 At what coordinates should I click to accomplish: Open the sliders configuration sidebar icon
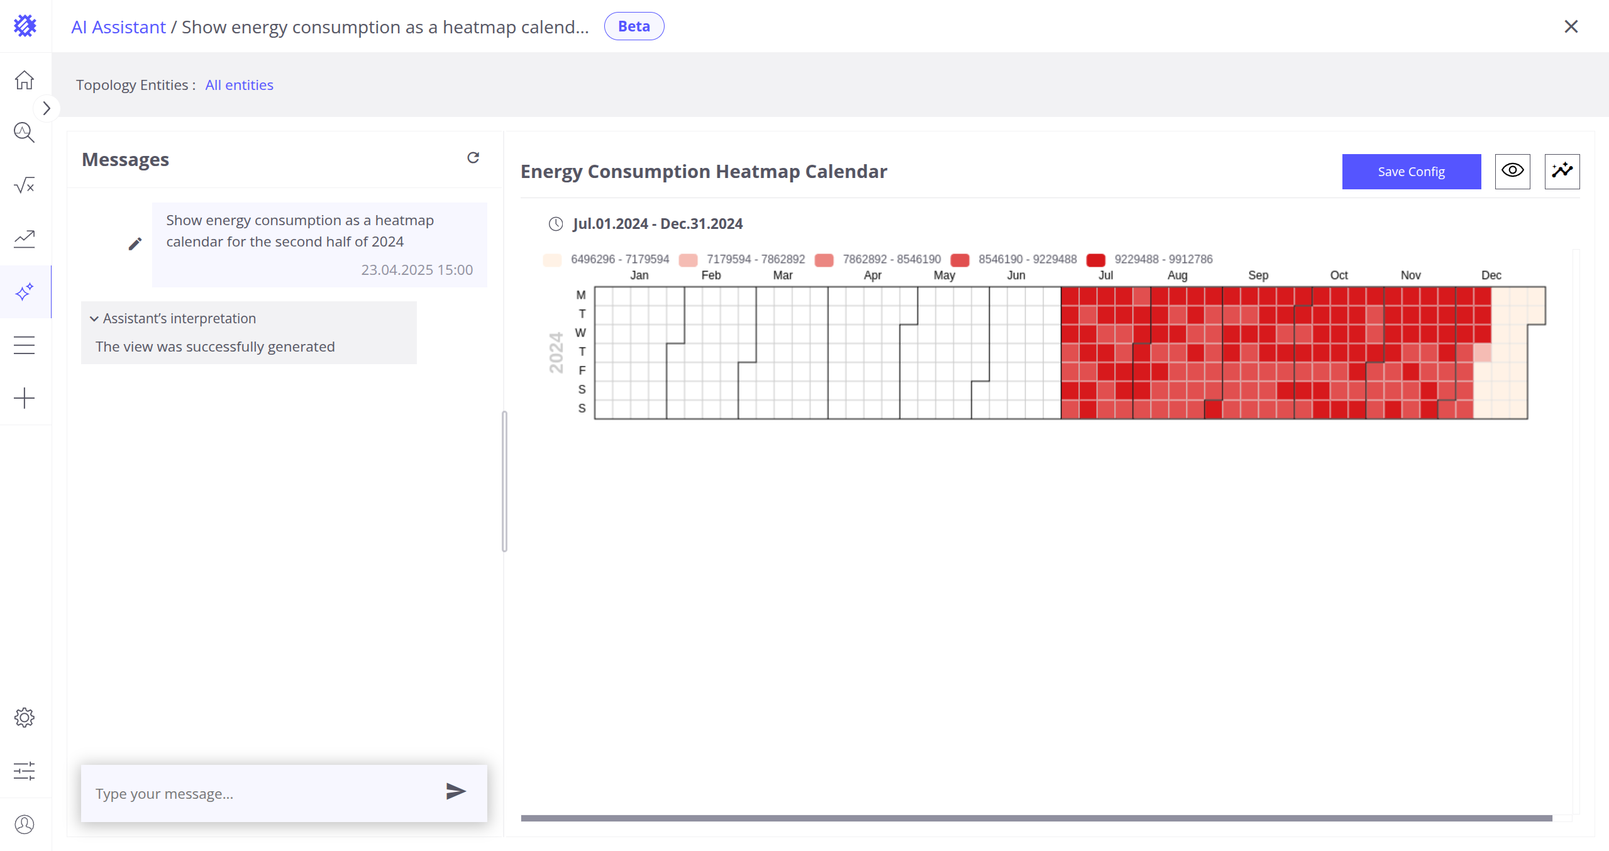pos(25,771)
